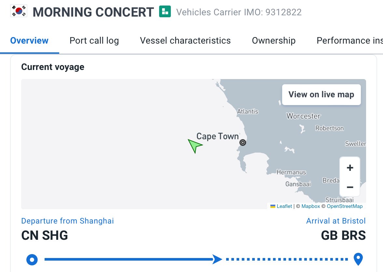Click the destination pin icon

coord(358,260)
